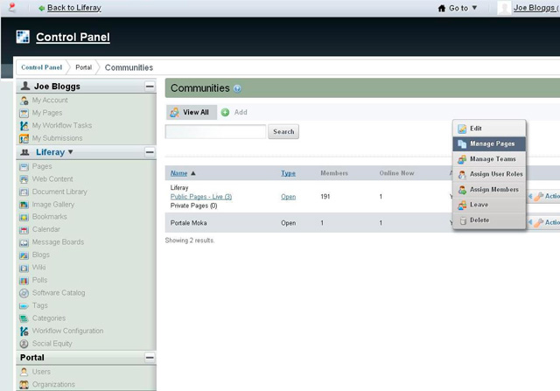Click the Control Panel logo icon
The width and height of the screenshot is (560, 391).
(23, 37)
